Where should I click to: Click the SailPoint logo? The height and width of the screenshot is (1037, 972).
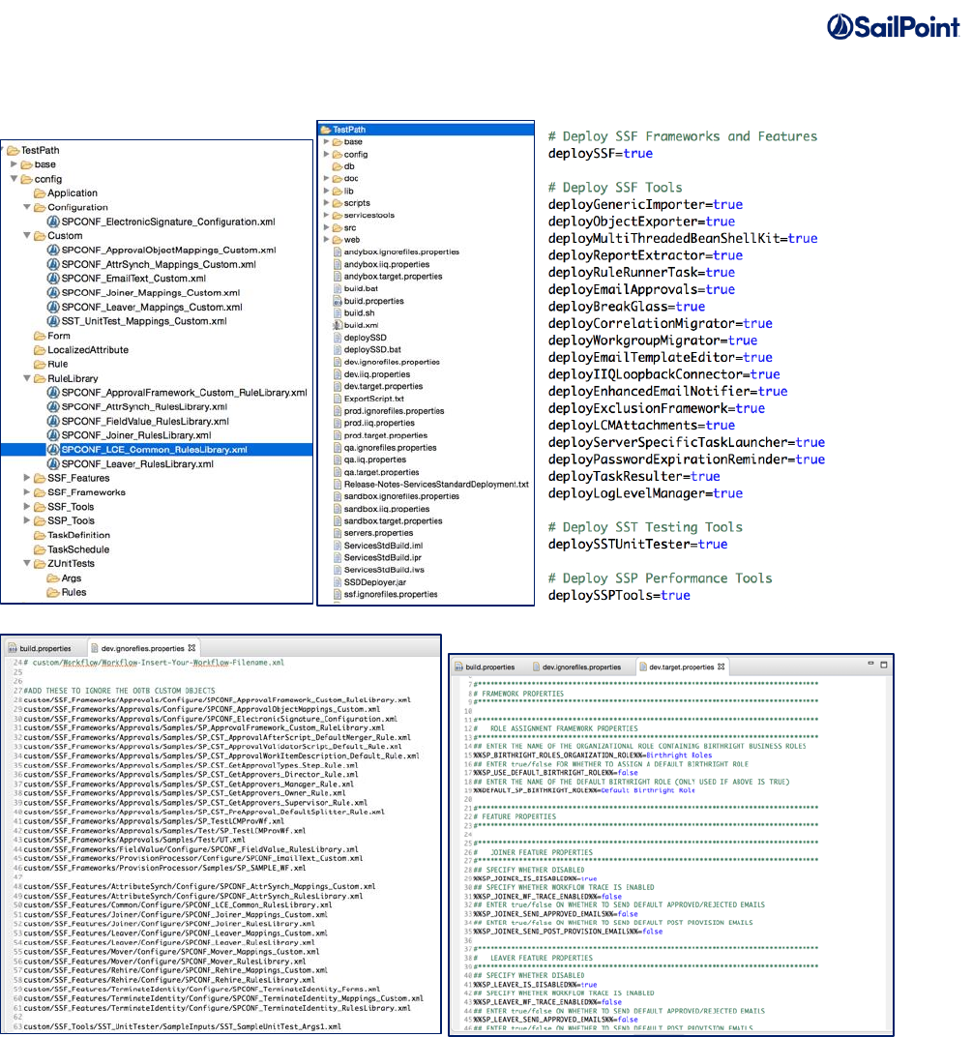coord(893,27)
